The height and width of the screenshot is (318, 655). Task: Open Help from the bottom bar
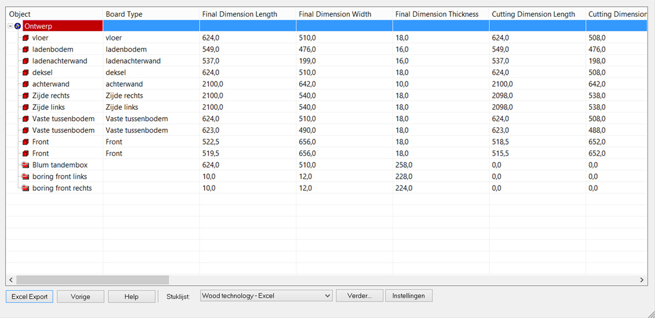pyautogui.click(x=131, y=297)
